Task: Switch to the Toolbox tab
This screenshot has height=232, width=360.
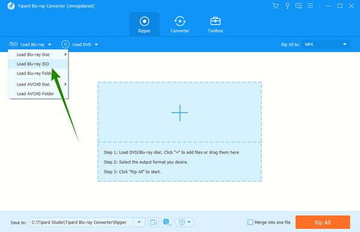Action: coord(215,25)
